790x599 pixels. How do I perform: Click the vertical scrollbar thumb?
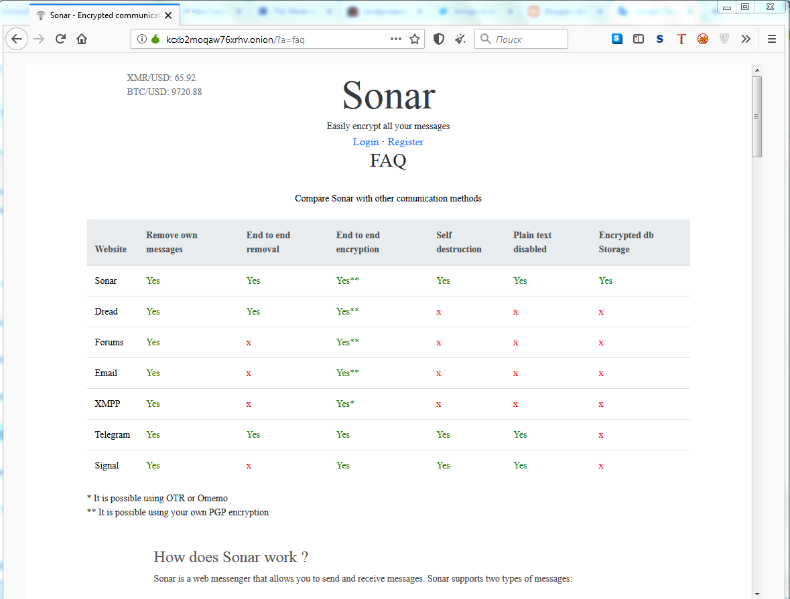(x=756, y=116)
